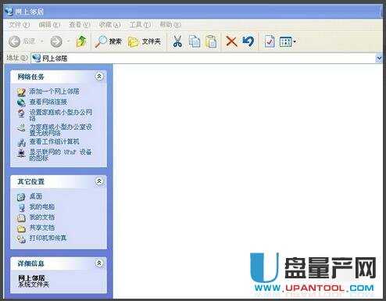This screenshot has height=301, width=386.
Task: Click the address field showing 网上邻居
Action: click(x=203, y=59)
